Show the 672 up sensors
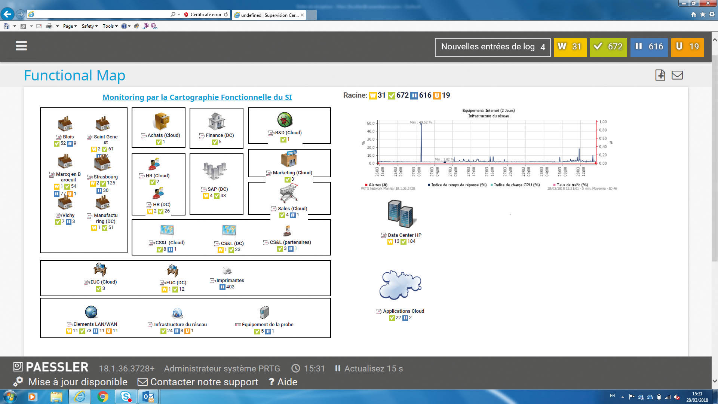This screenshot has height=404, width=718. click(x=608, y=47)
